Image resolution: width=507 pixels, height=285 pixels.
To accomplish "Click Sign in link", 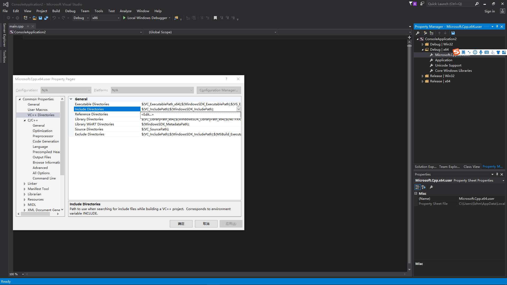I will tap(490, 11).
